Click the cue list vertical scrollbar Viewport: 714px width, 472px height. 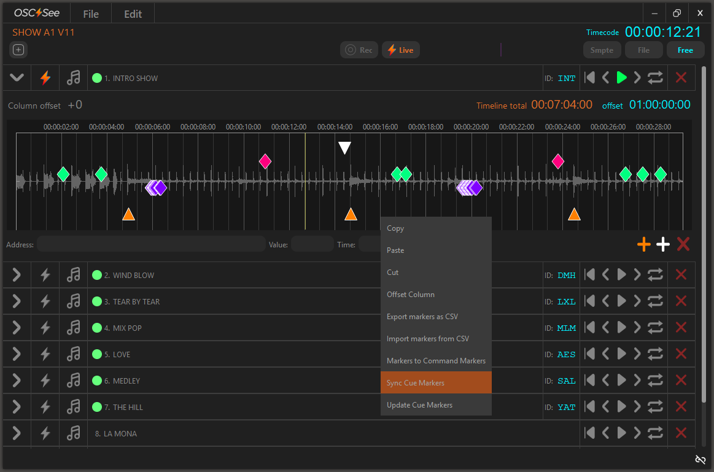click(x=704, y=234)
